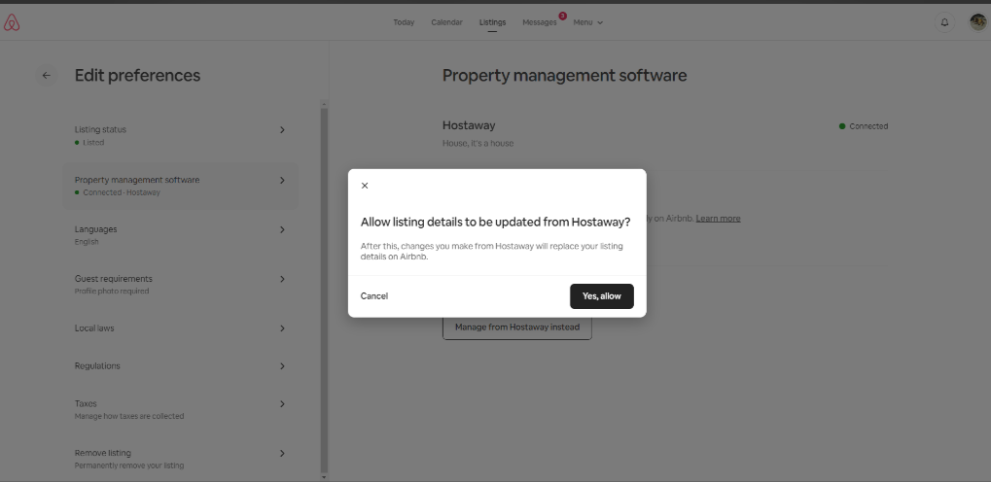991x482 pixels.
Task: Expand the Languages setting chevron
Action: tap(282, 229)
